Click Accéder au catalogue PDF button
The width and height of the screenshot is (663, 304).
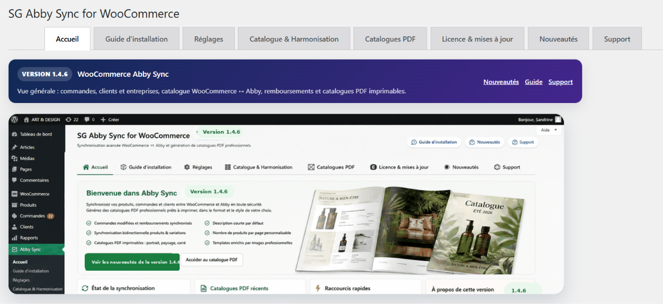pyautogui.click(x=212, y=260)
